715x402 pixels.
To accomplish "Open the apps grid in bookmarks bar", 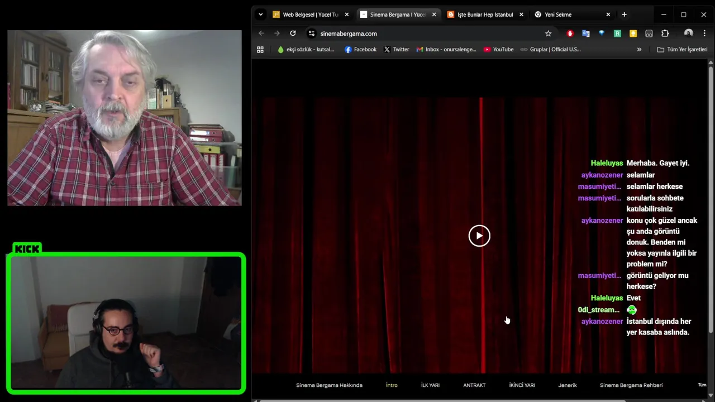I will point(260,49).
